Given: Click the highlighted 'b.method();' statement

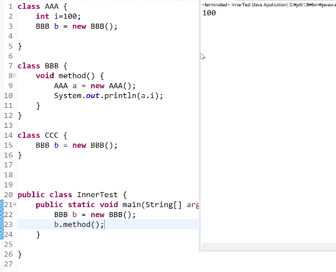Looking at the screenshot, I should 79,225.
